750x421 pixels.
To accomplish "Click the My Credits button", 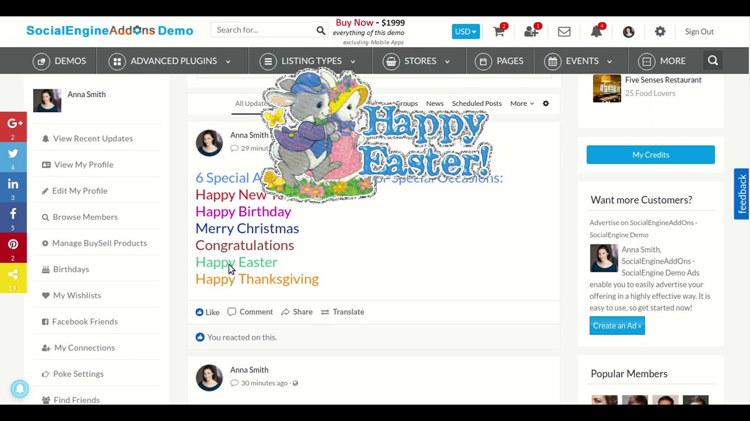I will pos(650,155).
